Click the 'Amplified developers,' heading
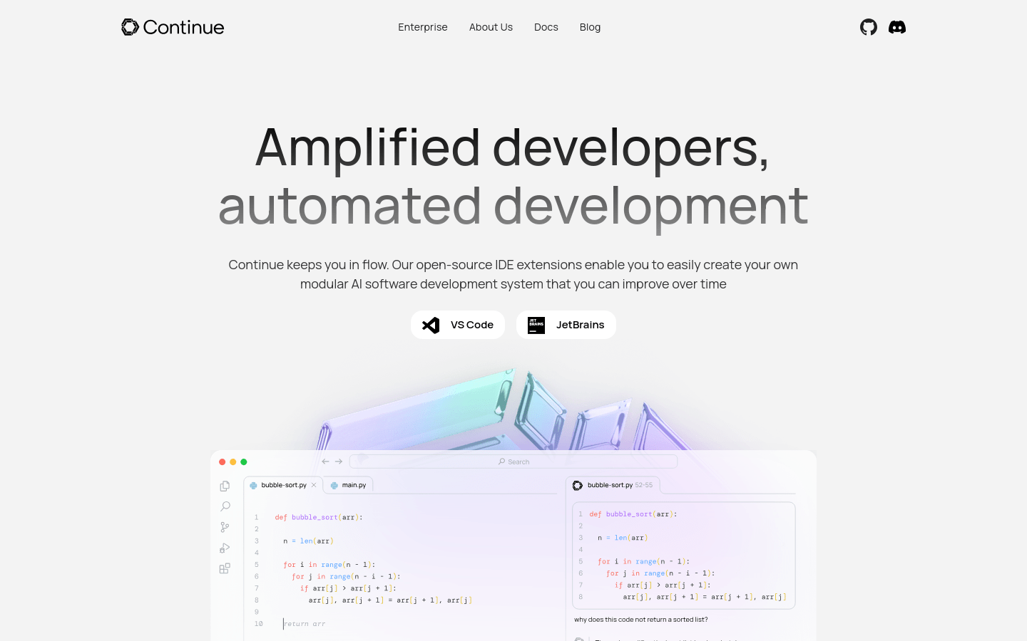Image resolution: width=1027 pixels, height=641 pixels. pyautogui.click(x=513, y=147)
